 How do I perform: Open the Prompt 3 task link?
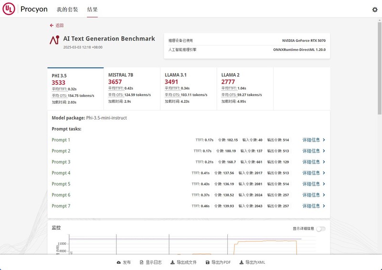tap(61, 162)
